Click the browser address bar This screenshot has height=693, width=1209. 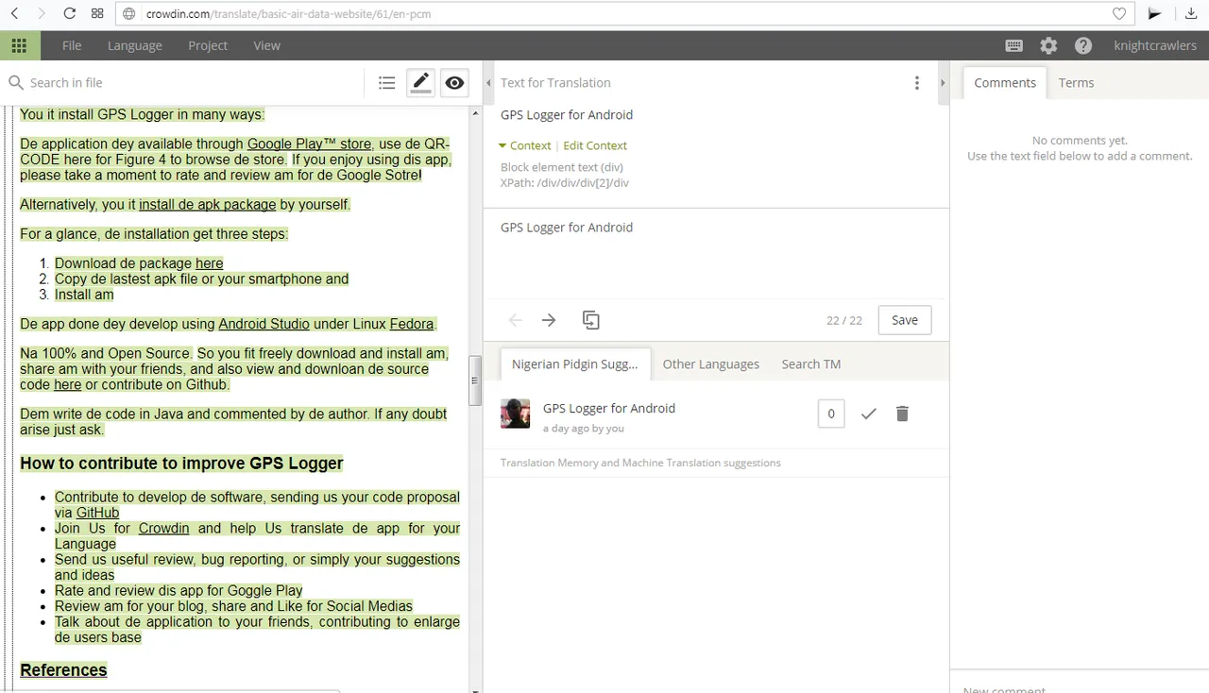coord(623,14)
